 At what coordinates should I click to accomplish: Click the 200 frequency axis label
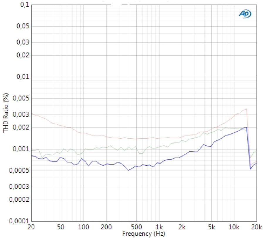click(x=106, y=227)
